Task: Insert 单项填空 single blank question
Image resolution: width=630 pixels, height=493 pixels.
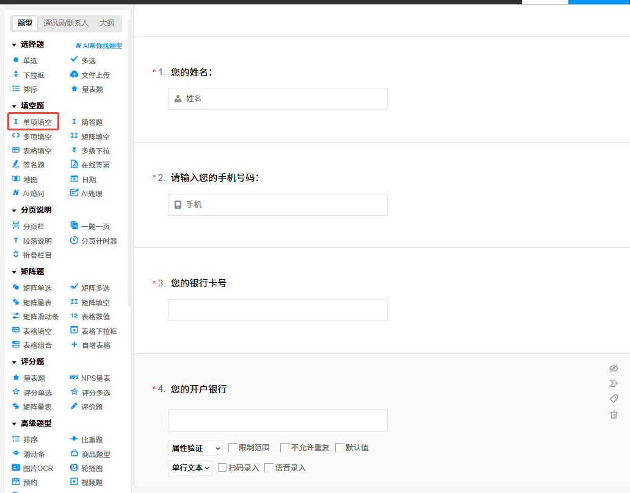Action: coord(34,122)
